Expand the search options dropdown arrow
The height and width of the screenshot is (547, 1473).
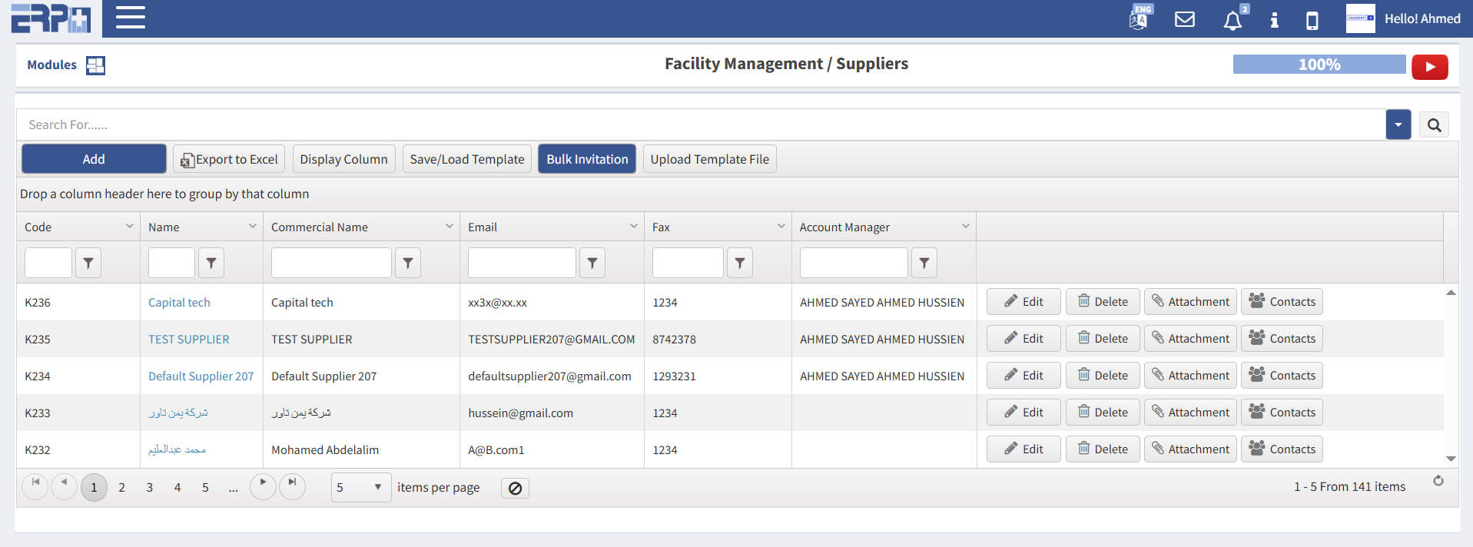[x=1398, y=124]
